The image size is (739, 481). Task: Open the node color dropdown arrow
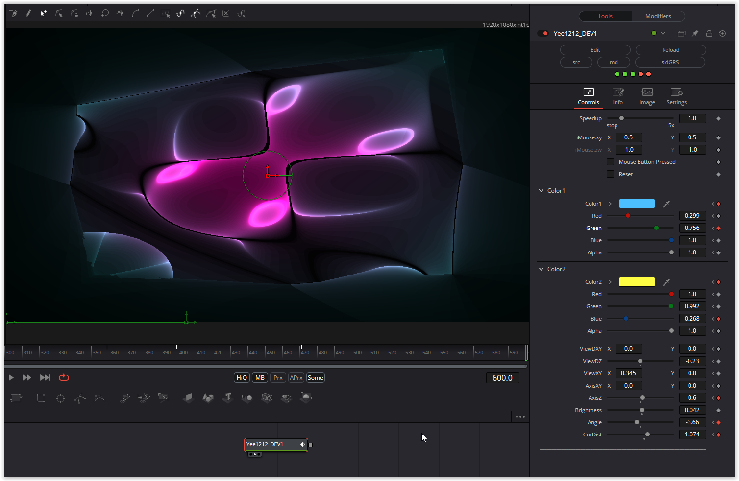pyautogui.click(x=663, y=33)
